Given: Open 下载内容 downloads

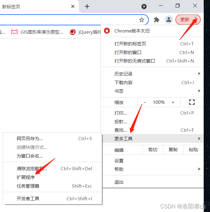Looking at the screenshot, I should pyautogui.click(x=152, y=82).
